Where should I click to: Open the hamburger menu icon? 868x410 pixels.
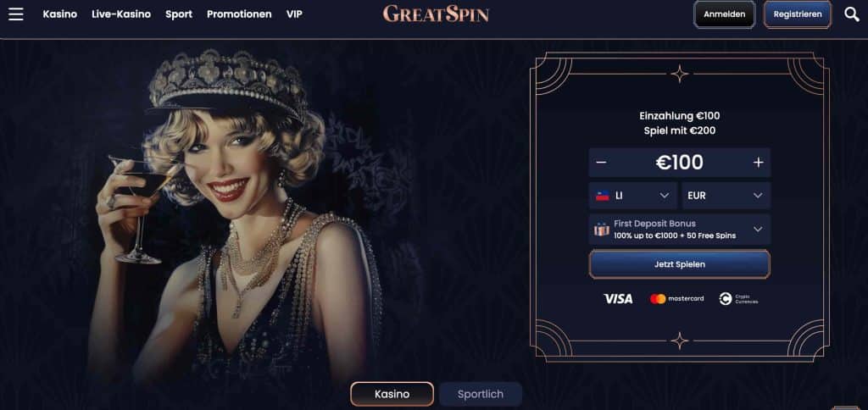(x=16, y=14)
